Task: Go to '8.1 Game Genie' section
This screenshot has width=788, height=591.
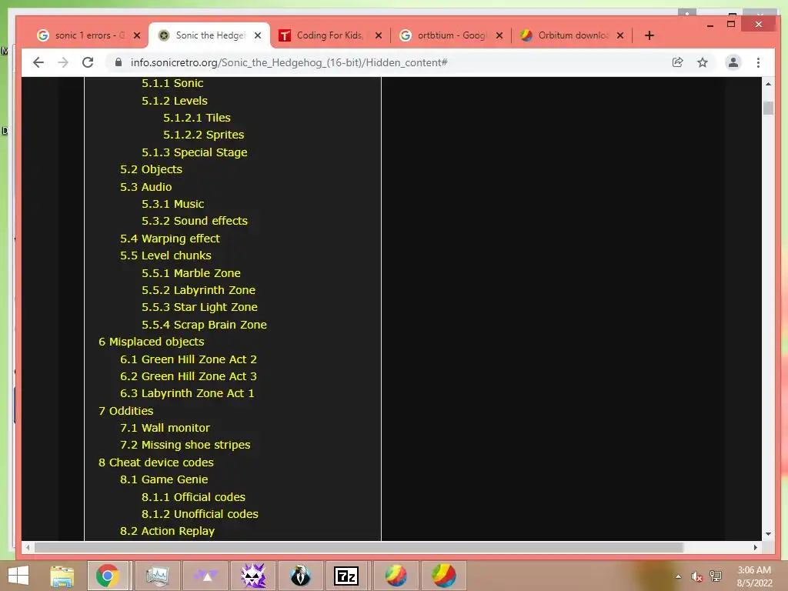Action: [x=164, y=479]
